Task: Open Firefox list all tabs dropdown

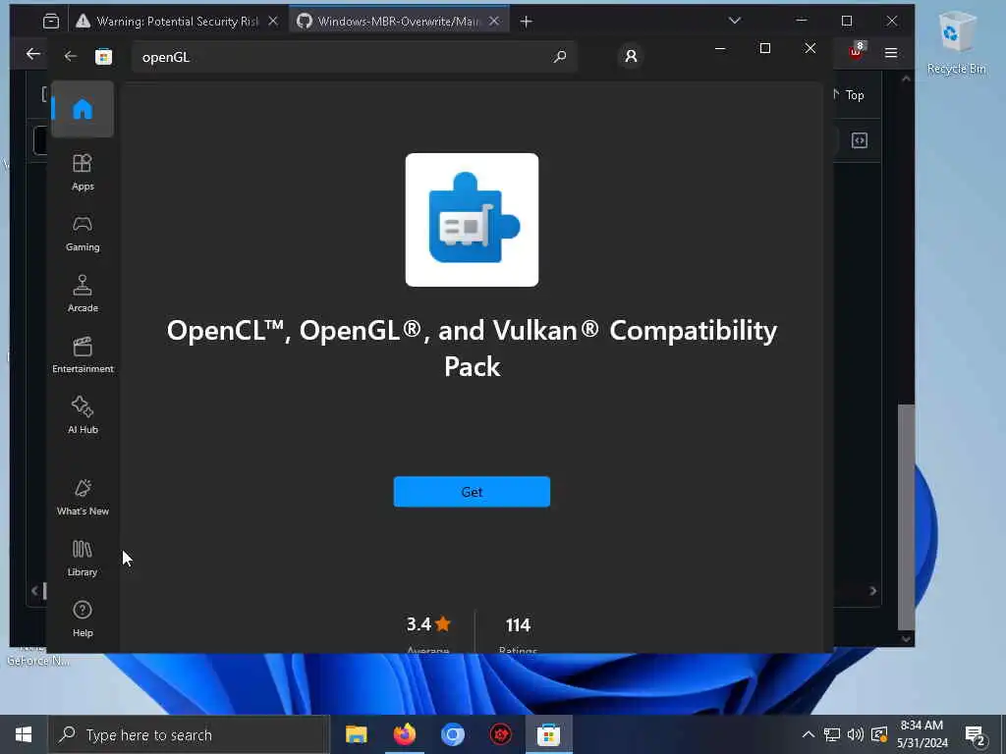Action: click(735, 21)
